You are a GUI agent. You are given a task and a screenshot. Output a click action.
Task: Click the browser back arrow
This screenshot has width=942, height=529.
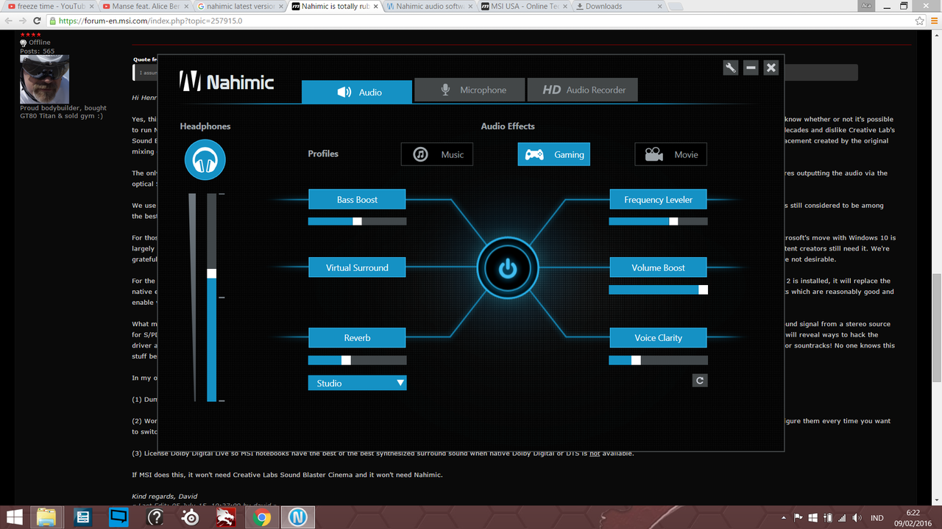(x=8, y=21)
